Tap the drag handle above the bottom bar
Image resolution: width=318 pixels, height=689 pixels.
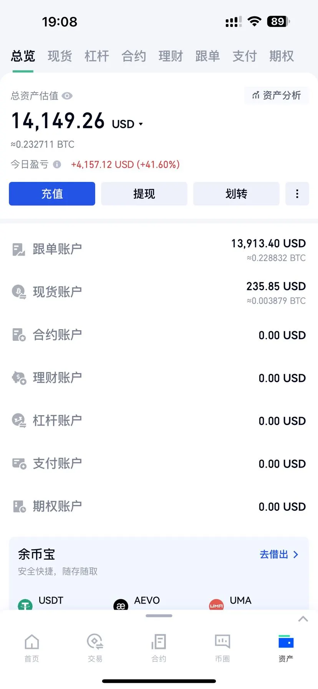pyautogui.click(x=159, y=616)
